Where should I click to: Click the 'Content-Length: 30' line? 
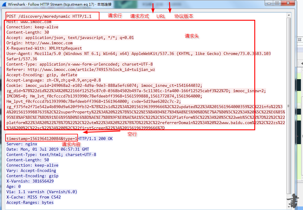28,32
